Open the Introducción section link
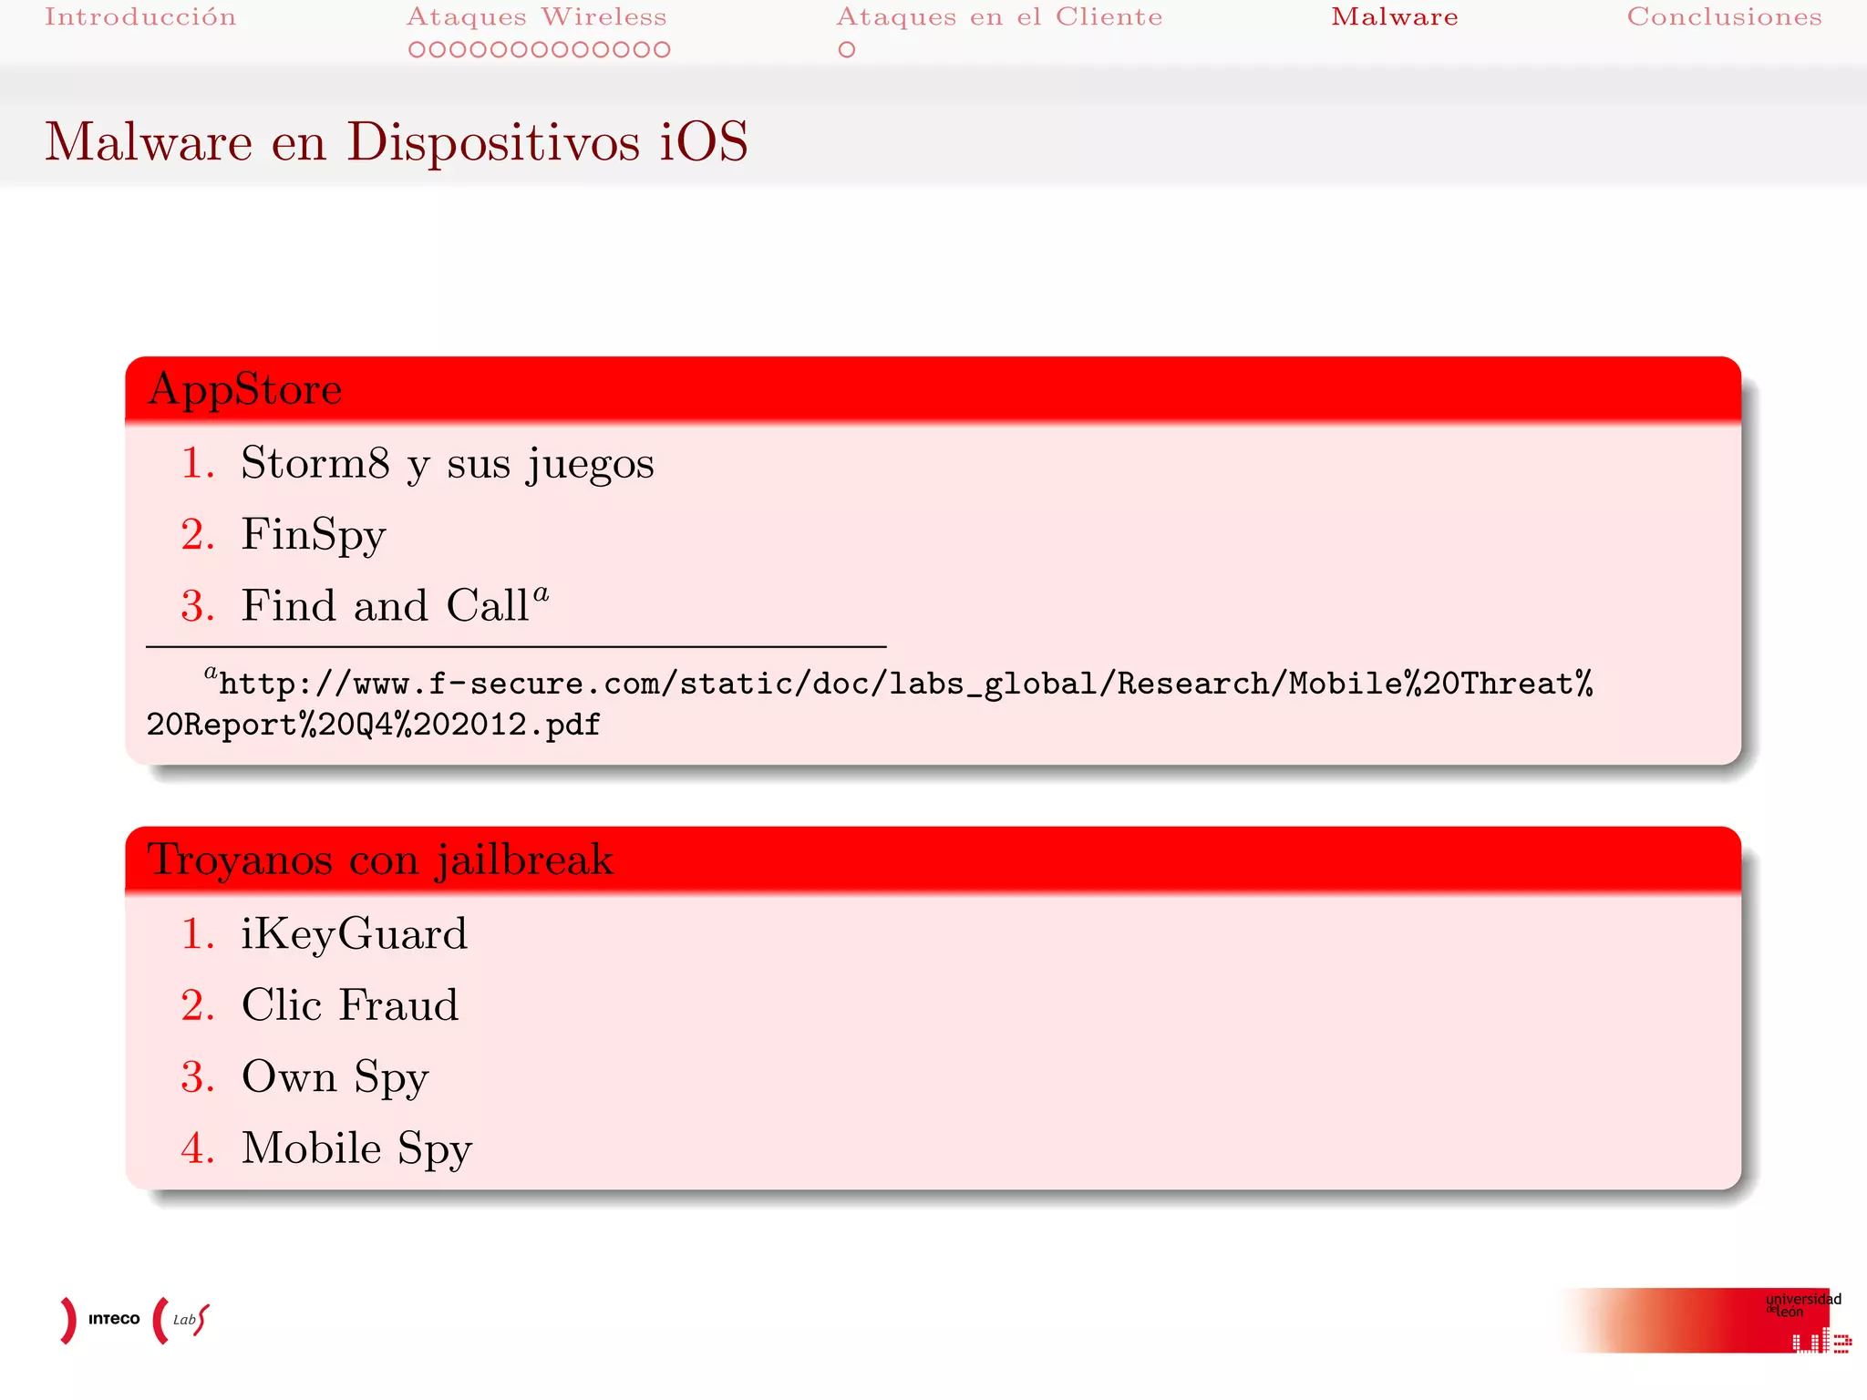Image resolution: width=1867 pixels, height=1400 pixels. click(x=140, y=17)
